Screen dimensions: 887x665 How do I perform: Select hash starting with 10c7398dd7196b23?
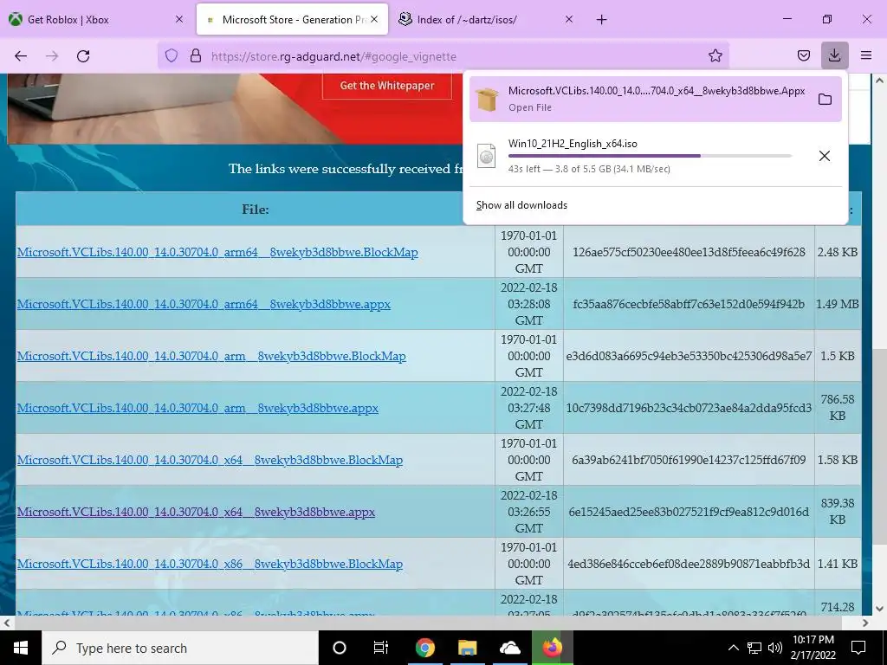coord(689,409)
